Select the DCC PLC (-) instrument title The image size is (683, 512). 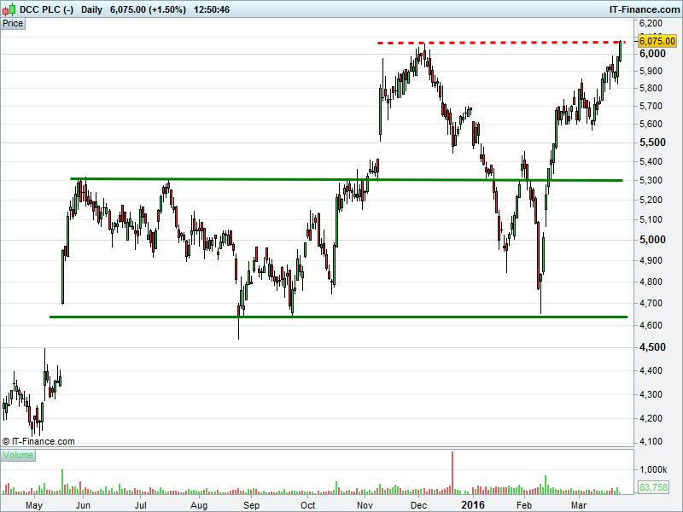point(46,9)
